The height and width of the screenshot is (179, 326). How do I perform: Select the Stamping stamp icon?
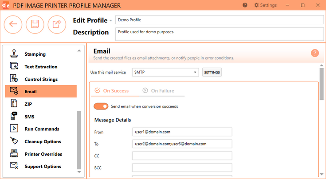[14, 54]
